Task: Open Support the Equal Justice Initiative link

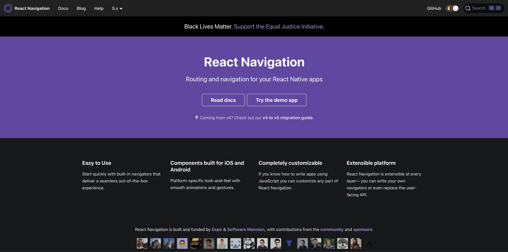Action: pyautogui.click(x=278, y=27)
